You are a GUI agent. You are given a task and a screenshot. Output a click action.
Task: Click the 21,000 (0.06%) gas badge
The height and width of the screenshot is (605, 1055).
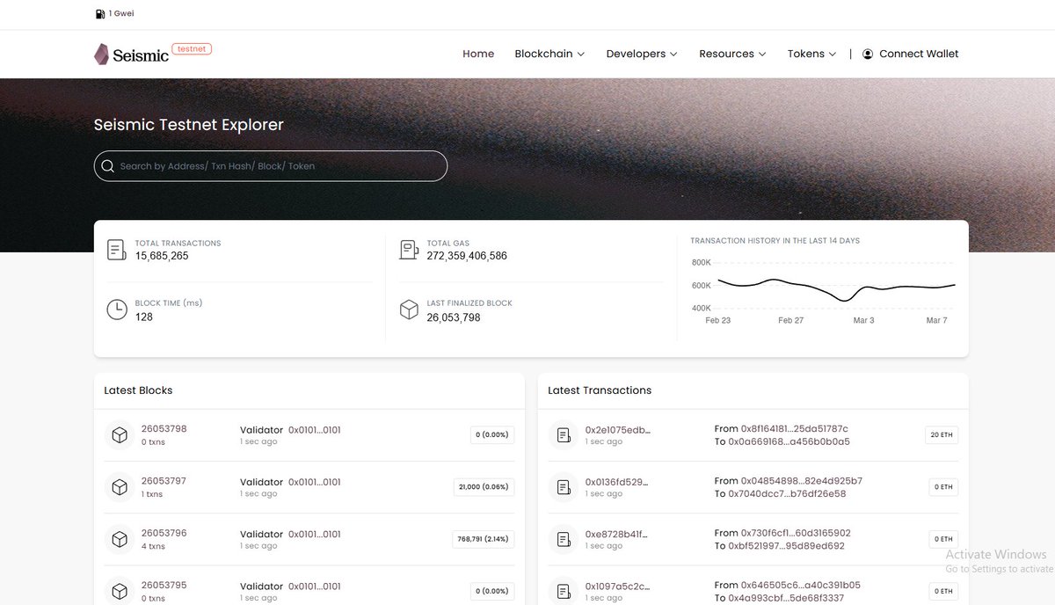(x=484, y=486)
